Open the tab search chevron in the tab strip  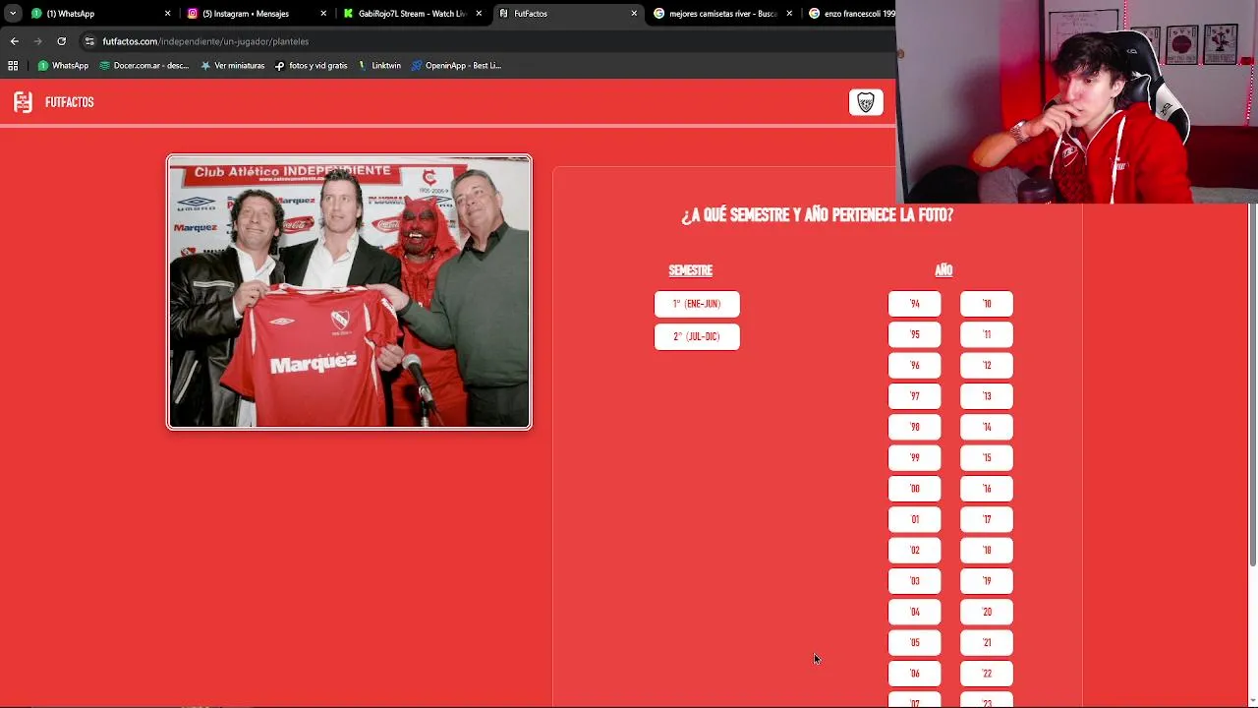pyautogui.click(x=13, y=14)
